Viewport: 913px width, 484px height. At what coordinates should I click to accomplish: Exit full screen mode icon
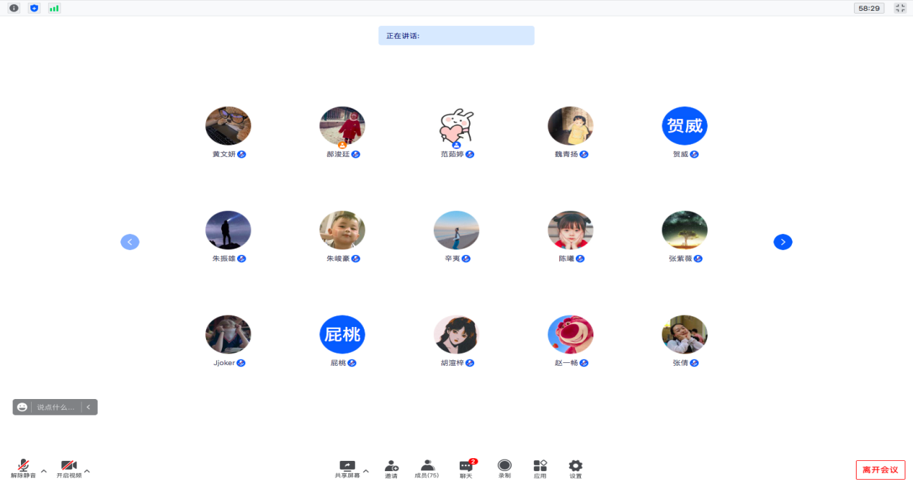coord(900,8)
